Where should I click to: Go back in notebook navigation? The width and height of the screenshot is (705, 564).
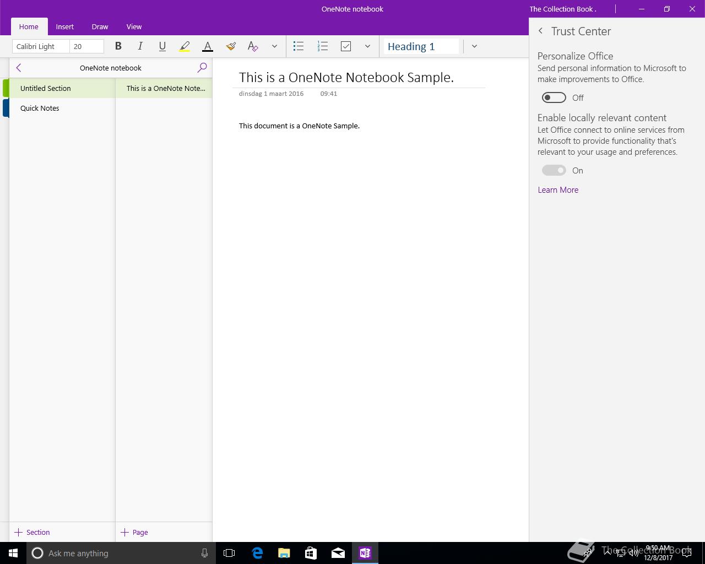coord(19,68)
